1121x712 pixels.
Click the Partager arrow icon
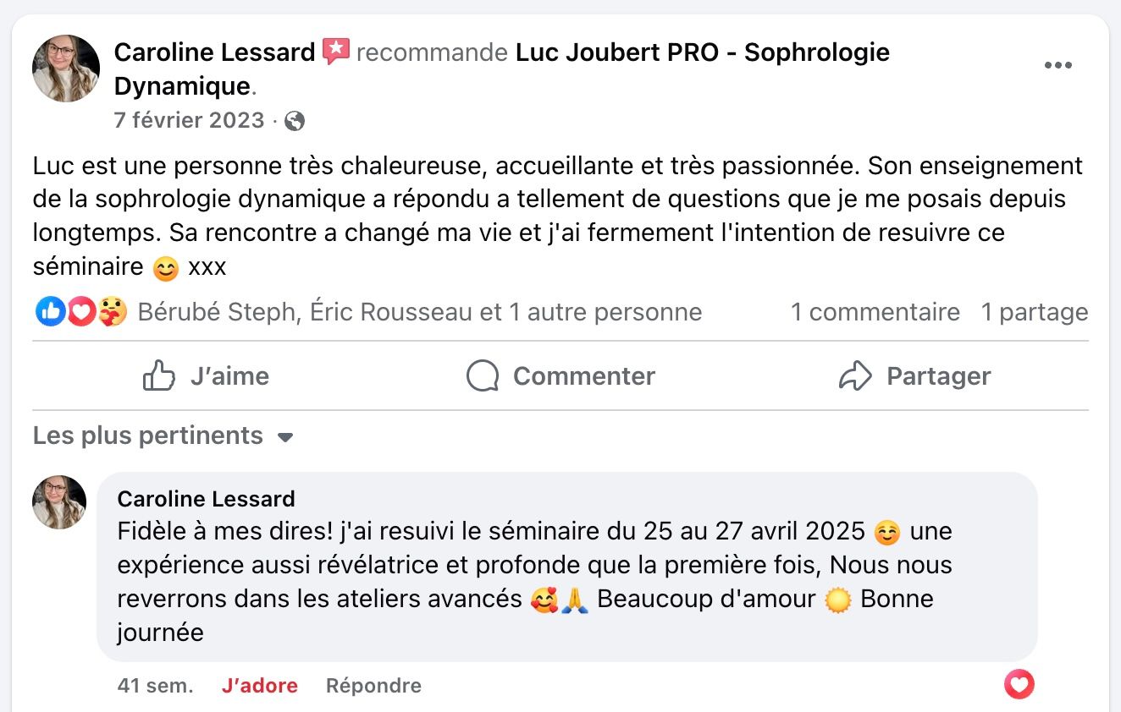(x=855, y=375)
